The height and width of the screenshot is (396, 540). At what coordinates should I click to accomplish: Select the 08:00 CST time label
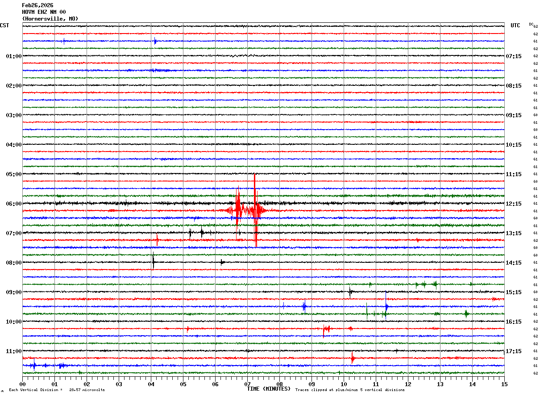click(x=14, y=263)
